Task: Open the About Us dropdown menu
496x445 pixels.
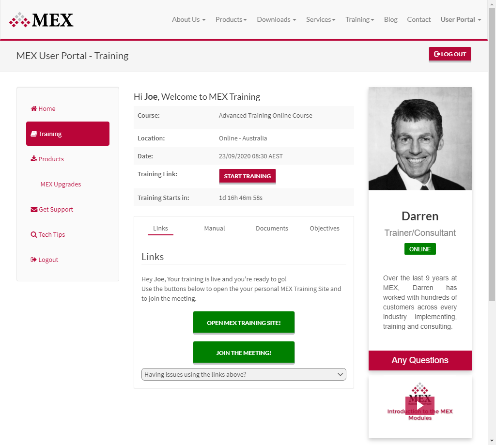Action: (188, 19)
